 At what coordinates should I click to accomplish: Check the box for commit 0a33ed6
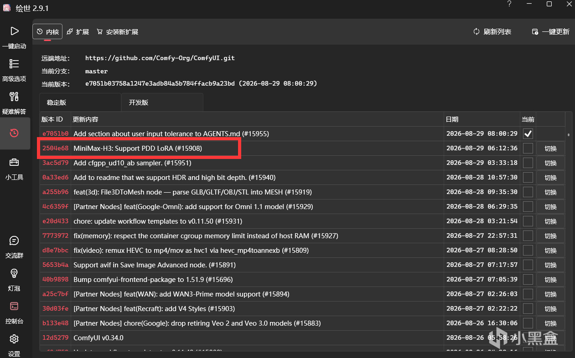coord(528,178)
